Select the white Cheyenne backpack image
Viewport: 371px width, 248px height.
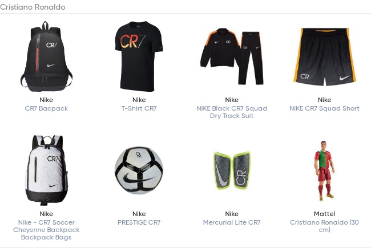pyautogui.click(x=46, y=170)
